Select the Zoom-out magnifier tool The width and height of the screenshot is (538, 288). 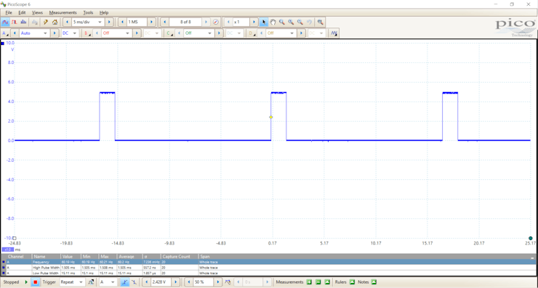click(x=300, y=22)
